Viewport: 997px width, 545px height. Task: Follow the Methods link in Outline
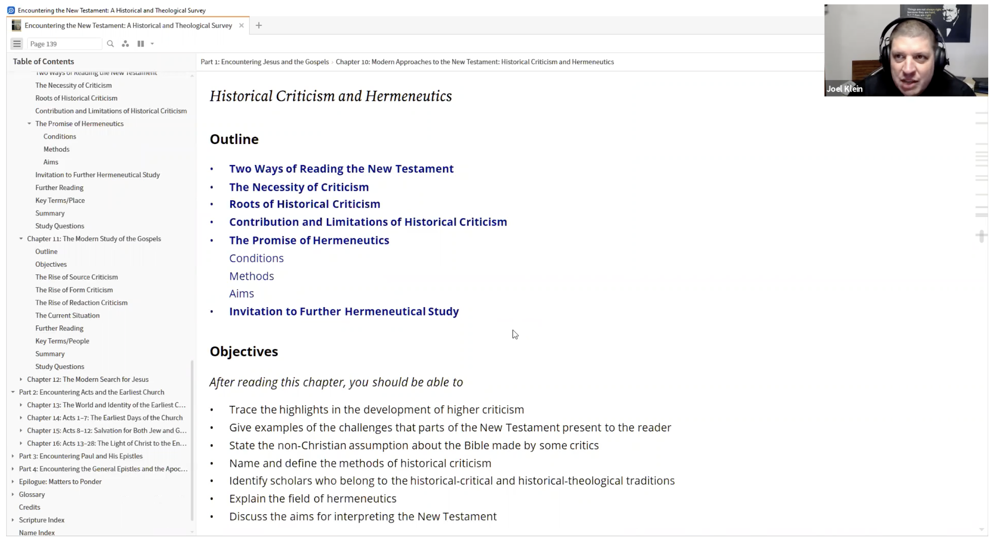pyautogui.click(x=251, y=276)
